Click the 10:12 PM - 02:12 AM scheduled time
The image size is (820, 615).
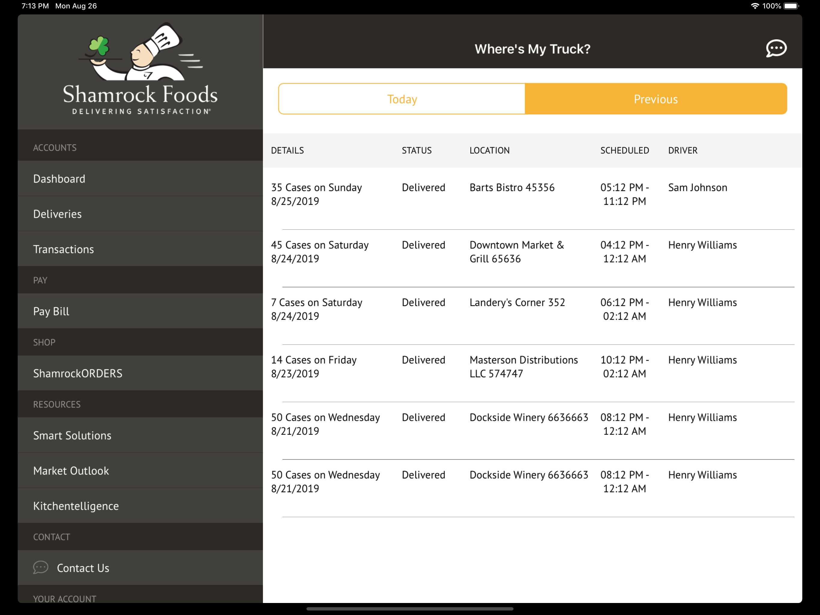(625, 367)
